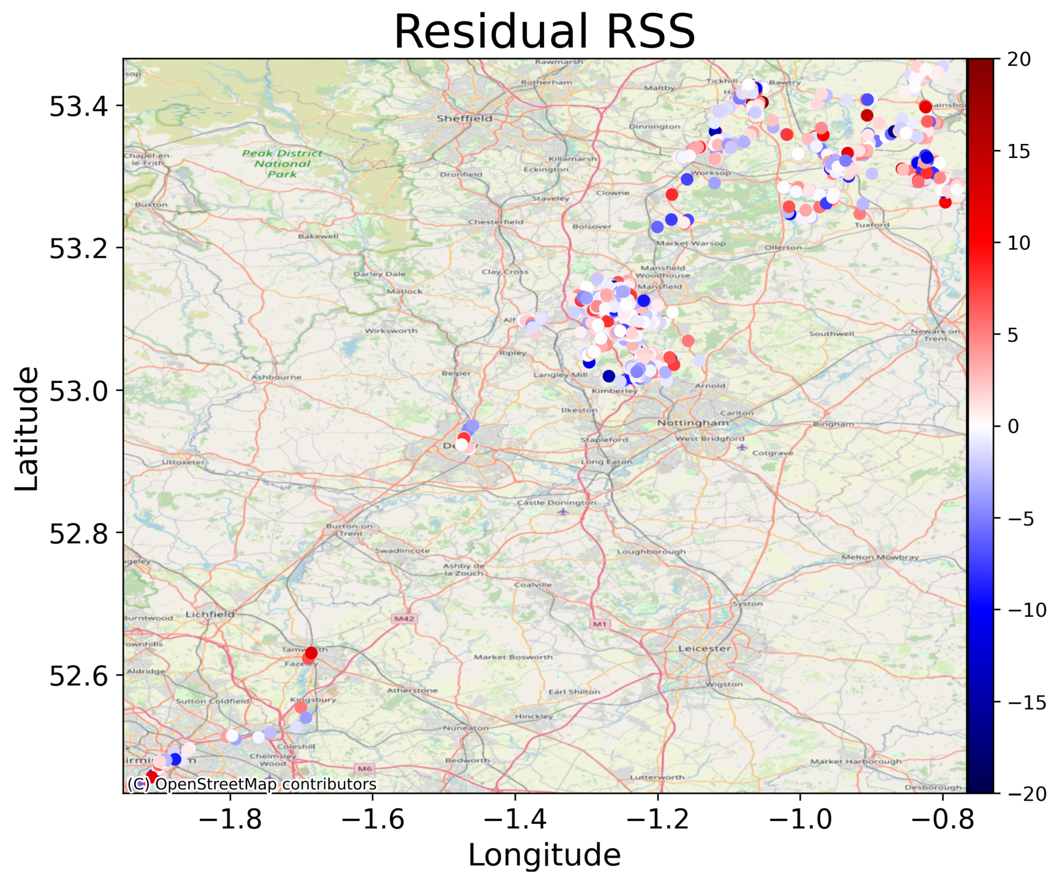The width and height of the screenshot is (1057, 884).
Task: Click latitude tick label 53.0
Action: pyautogui.click(x=78, y=391)
